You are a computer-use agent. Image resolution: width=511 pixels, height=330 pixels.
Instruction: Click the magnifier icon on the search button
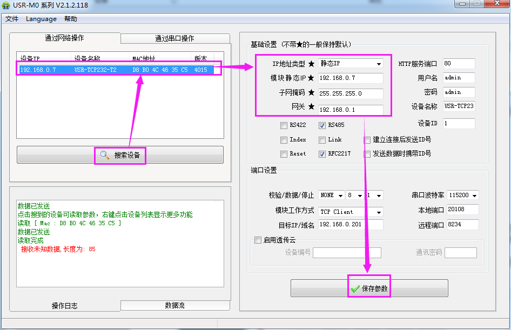106,155
